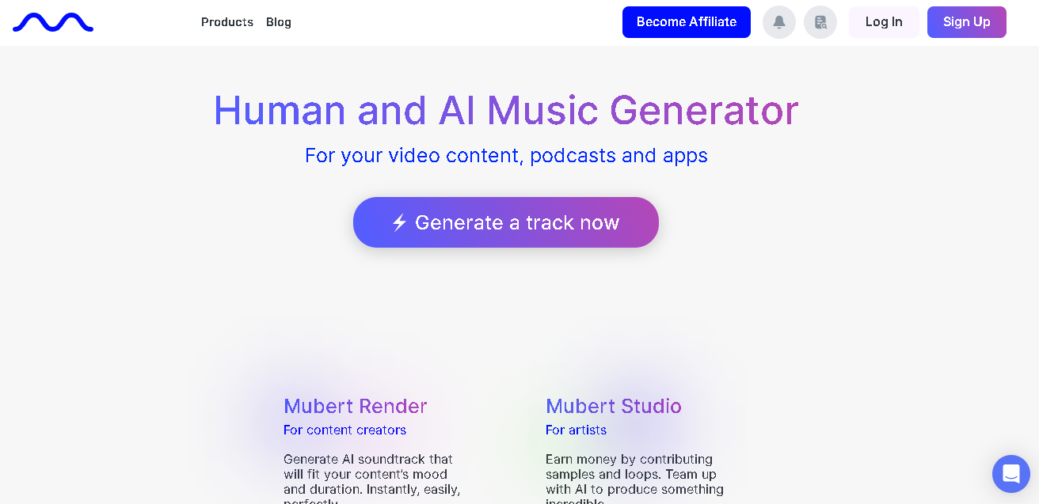Viewport: 1039px width, 504px height.
Task: Go to the Blog page
Action: 279,22
